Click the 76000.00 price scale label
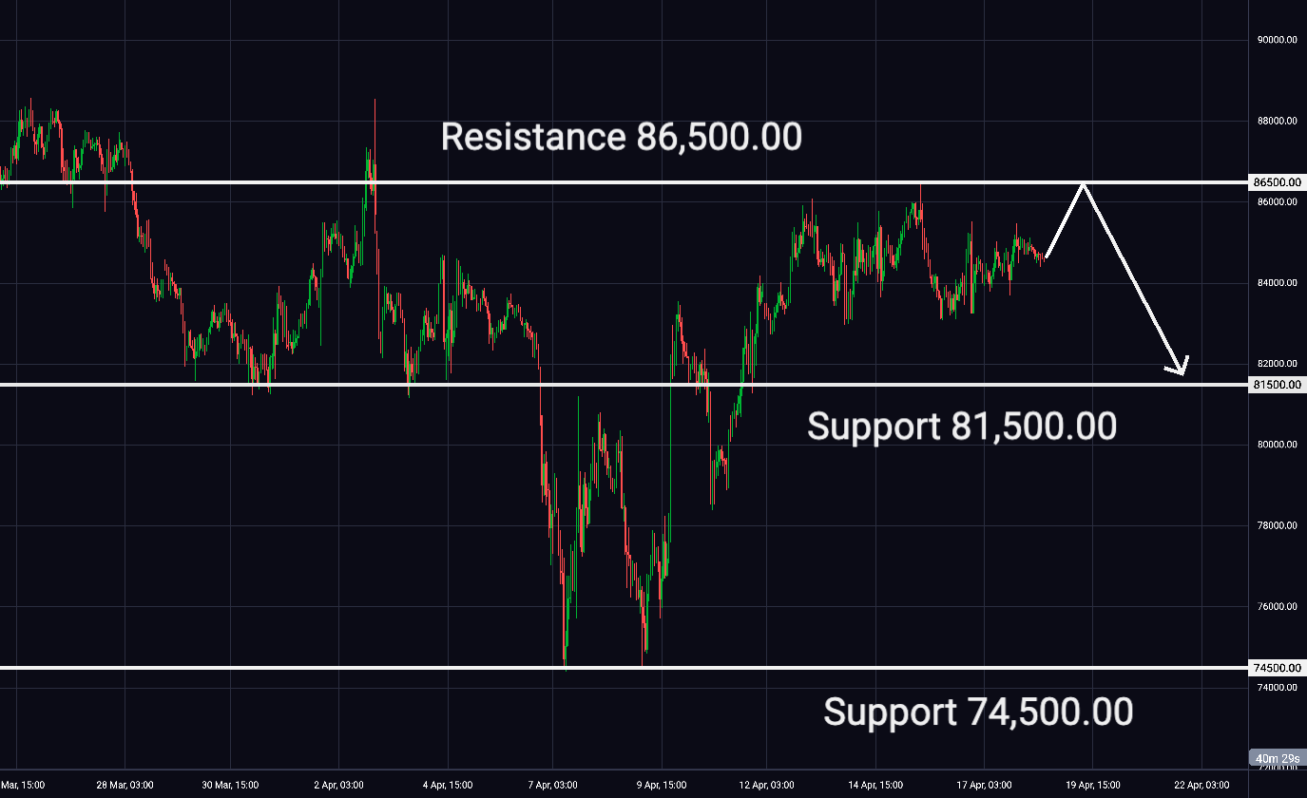This screenshot has height=798, width=1307. 1275,606
